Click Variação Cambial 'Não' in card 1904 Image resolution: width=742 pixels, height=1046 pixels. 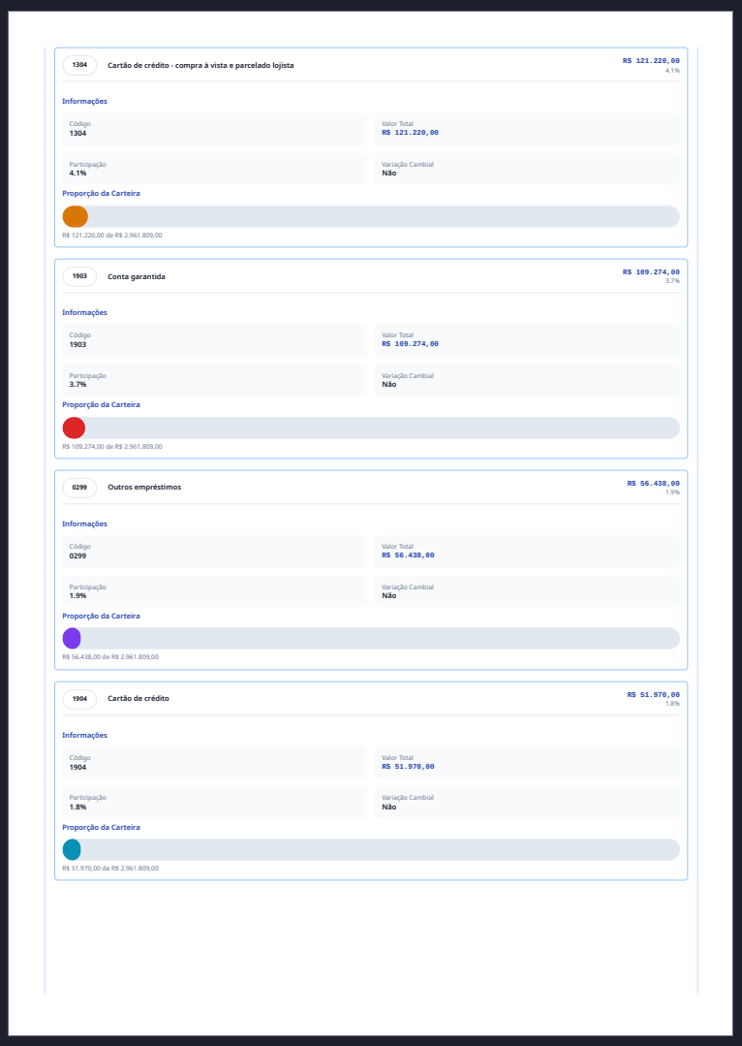527,803
